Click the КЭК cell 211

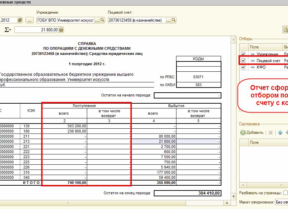(31, 136)
